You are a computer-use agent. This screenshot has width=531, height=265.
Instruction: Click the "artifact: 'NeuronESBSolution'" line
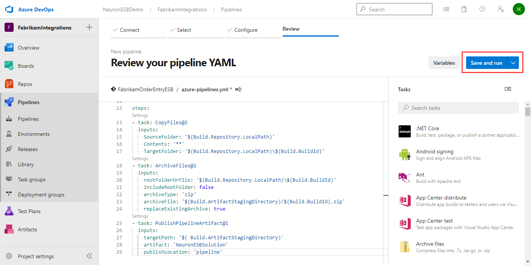[x=185, y=245]
